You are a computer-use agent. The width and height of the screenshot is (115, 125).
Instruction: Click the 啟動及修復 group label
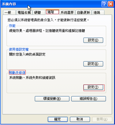(x=17, y=73)
